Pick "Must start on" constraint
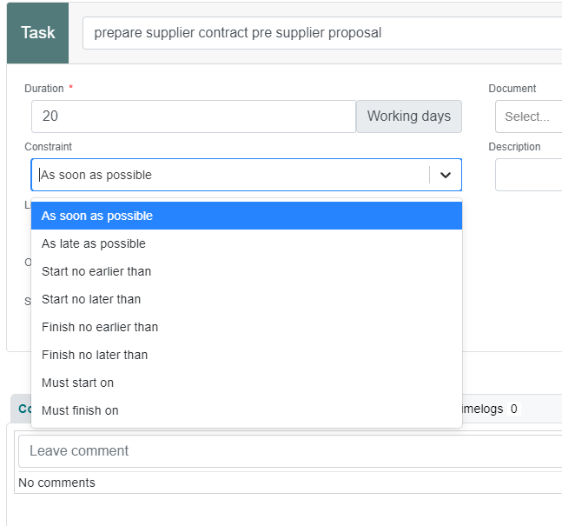This screenshot has height=526, width=562. click(x=247, y=383)
